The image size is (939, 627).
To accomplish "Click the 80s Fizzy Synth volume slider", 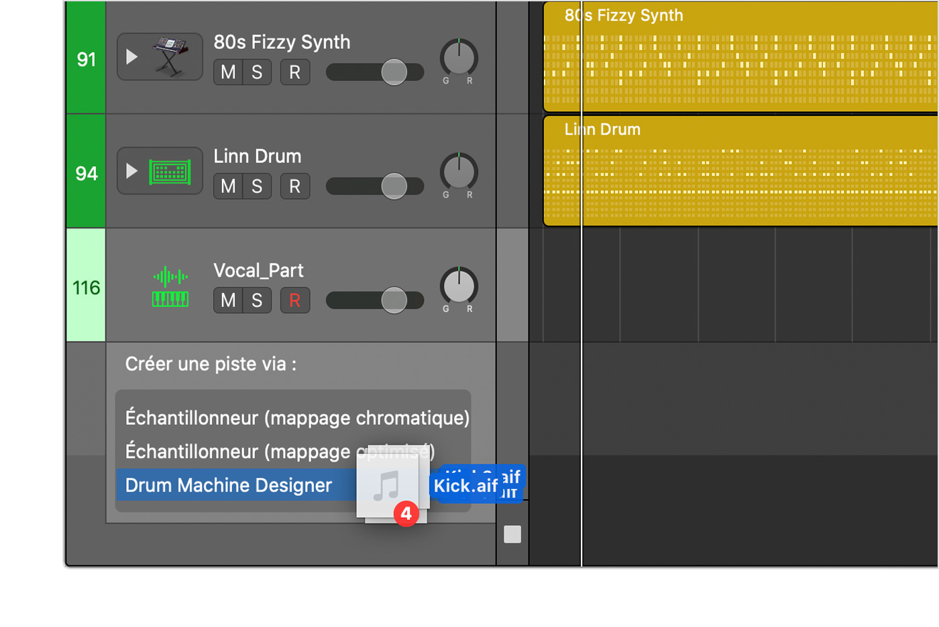I will [x=394, y=72].
